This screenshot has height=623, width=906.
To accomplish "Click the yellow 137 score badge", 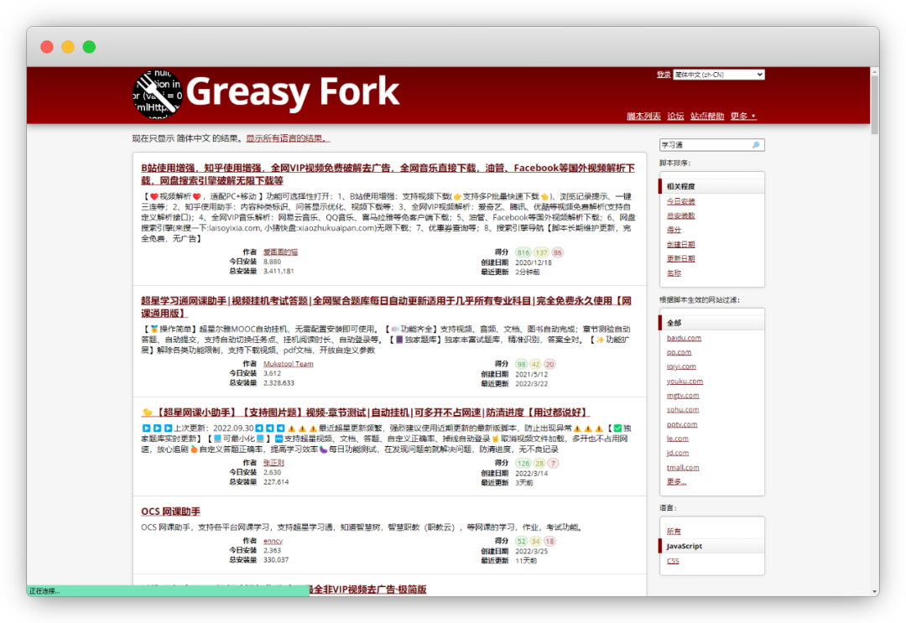I will [541, 252].
